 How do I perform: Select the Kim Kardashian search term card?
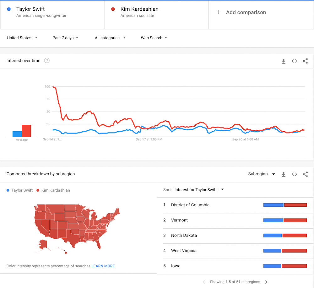click(x=156, y=15)
